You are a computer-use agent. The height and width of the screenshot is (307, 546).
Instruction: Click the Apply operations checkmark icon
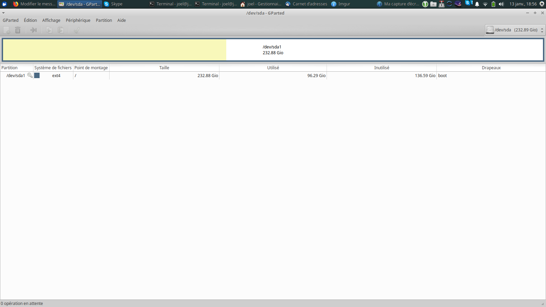tap(76, 30)
